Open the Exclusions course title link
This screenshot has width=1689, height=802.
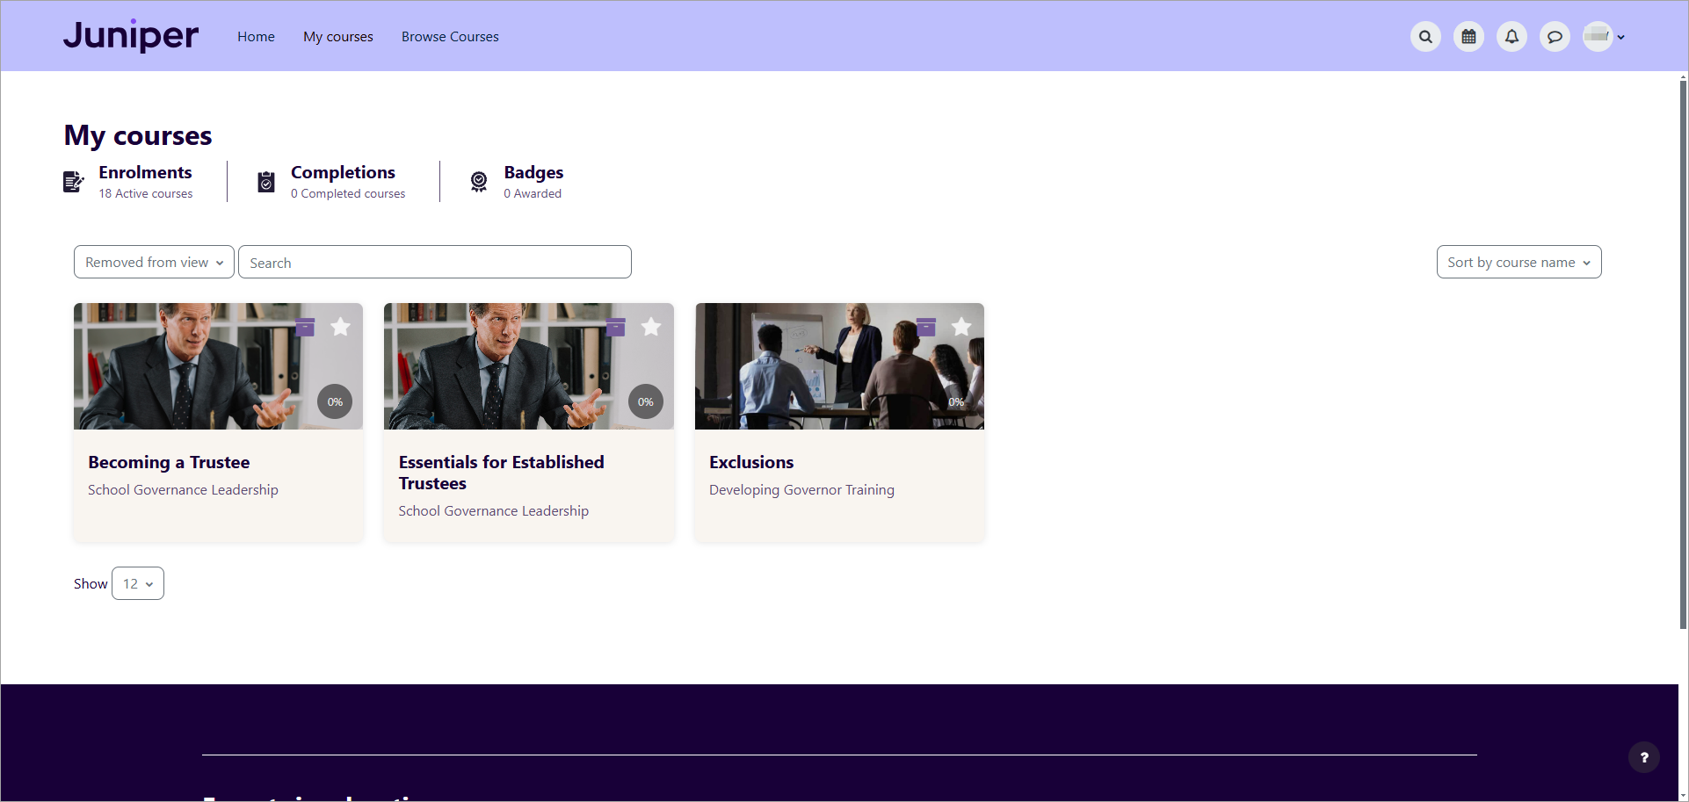[751, 462]
